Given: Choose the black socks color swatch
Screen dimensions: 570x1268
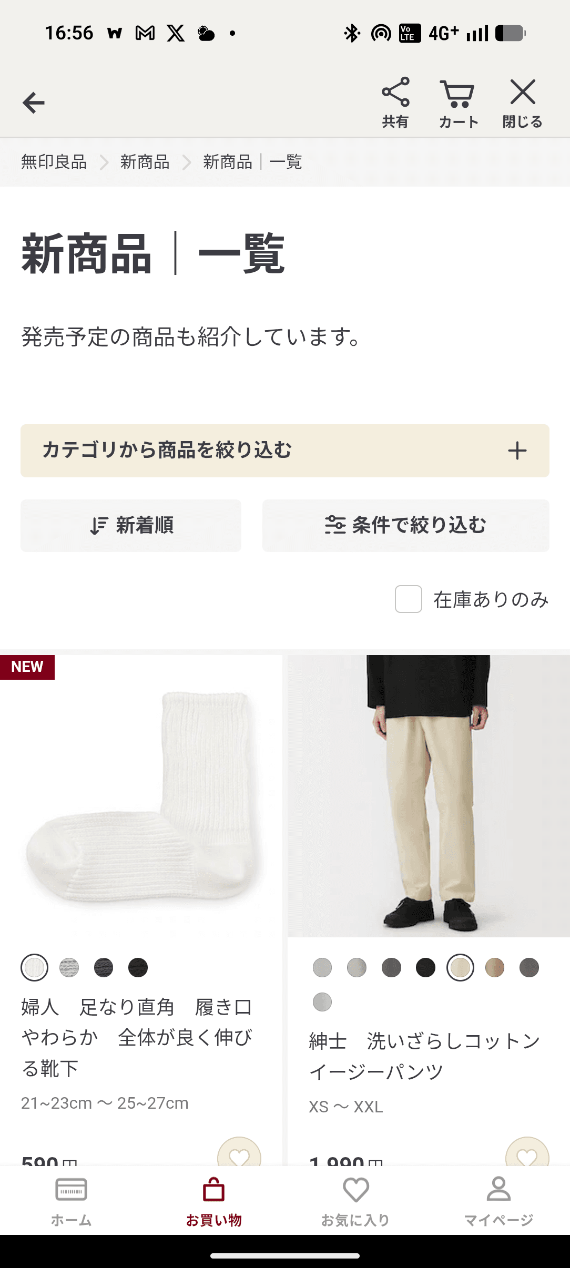Looking at the screenshot, I should (x=138, y=967).
